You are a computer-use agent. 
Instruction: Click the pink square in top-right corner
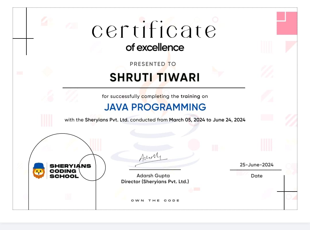[x=287, y=23]
